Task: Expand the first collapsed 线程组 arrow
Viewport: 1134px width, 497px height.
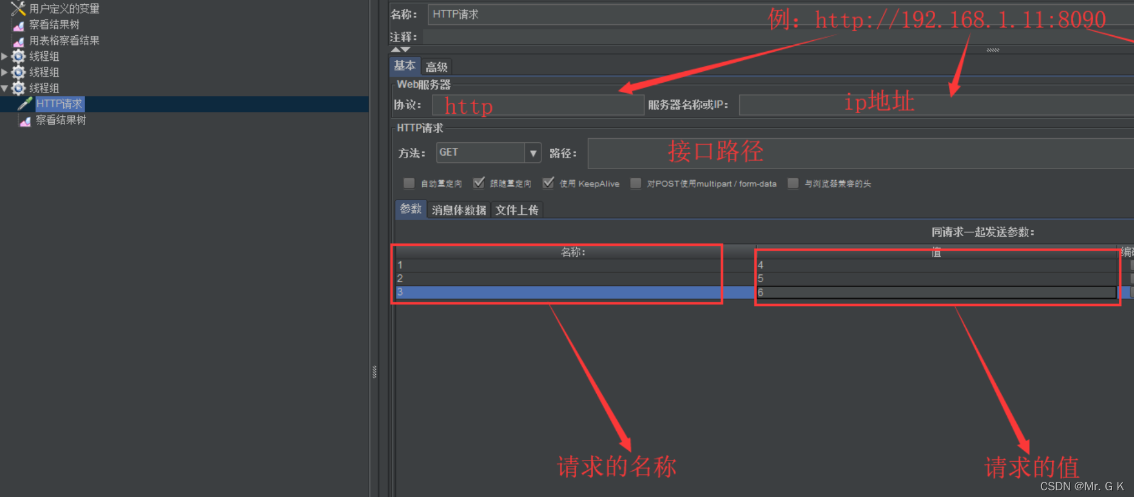Action: coord(5,57)
